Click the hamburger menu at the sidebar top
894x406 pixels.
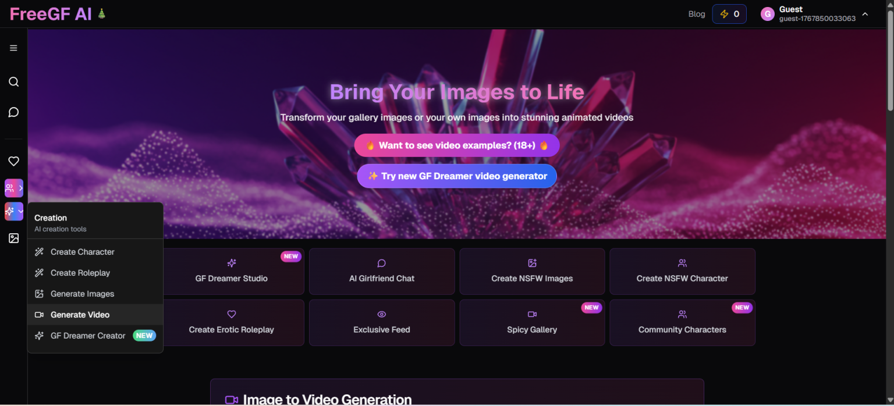[x=13, y=48]
